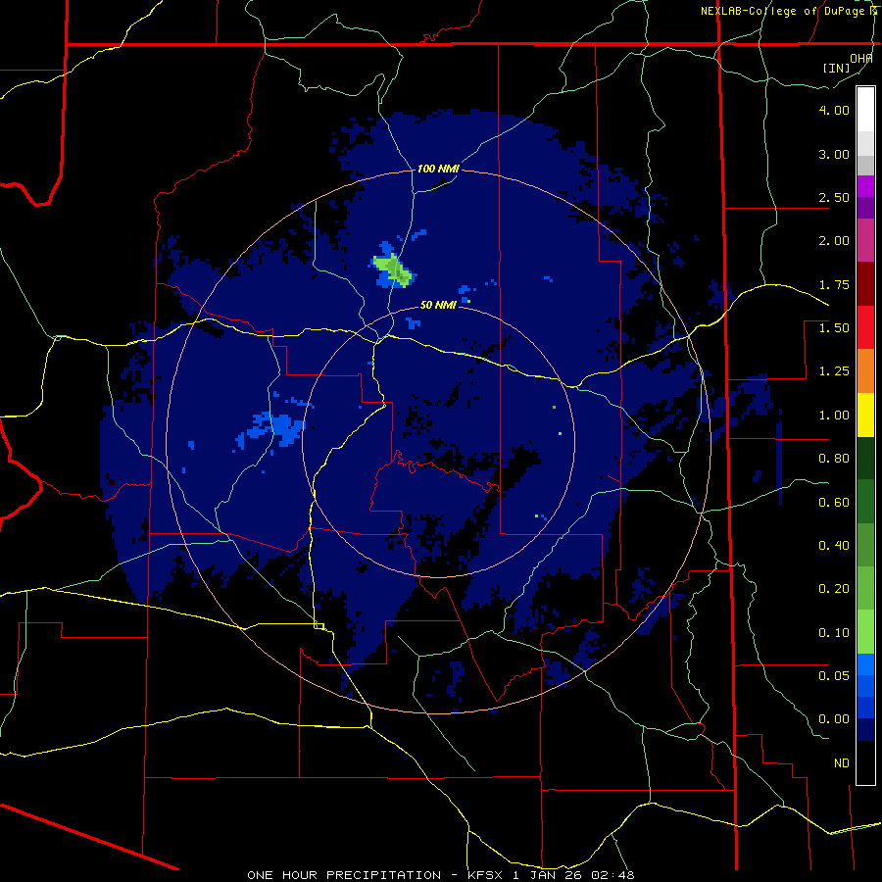Click the yellow 1.00 inch legend swatch

pyautogui.click(x=865, y=416)
